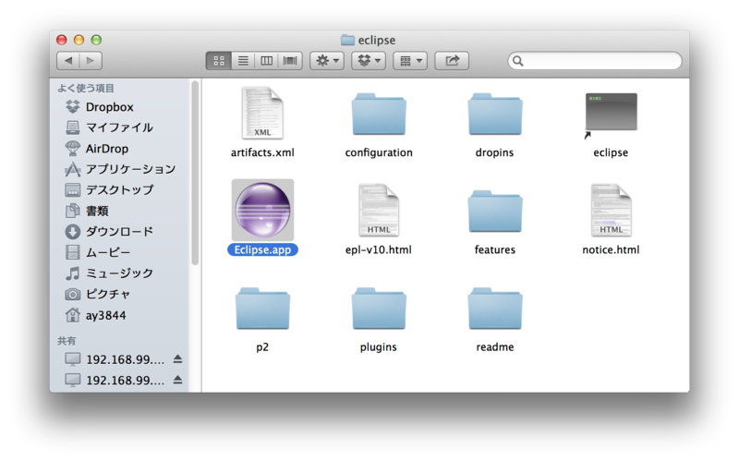Open AirDrop in the sidebar
Image resolution: width=739 pixels, height=461 pixels.
coord(97,149)
